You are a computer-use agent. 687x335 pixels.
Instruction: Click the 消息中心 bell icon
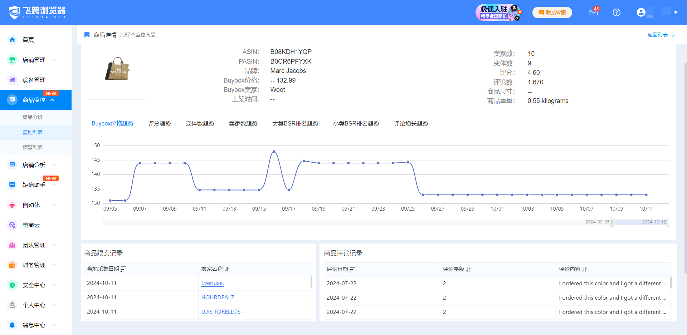[12, 325]
